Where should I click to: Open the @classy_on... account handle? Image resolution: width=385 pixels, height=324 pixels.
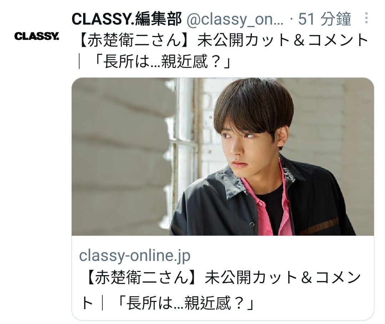tap(235, 19)
